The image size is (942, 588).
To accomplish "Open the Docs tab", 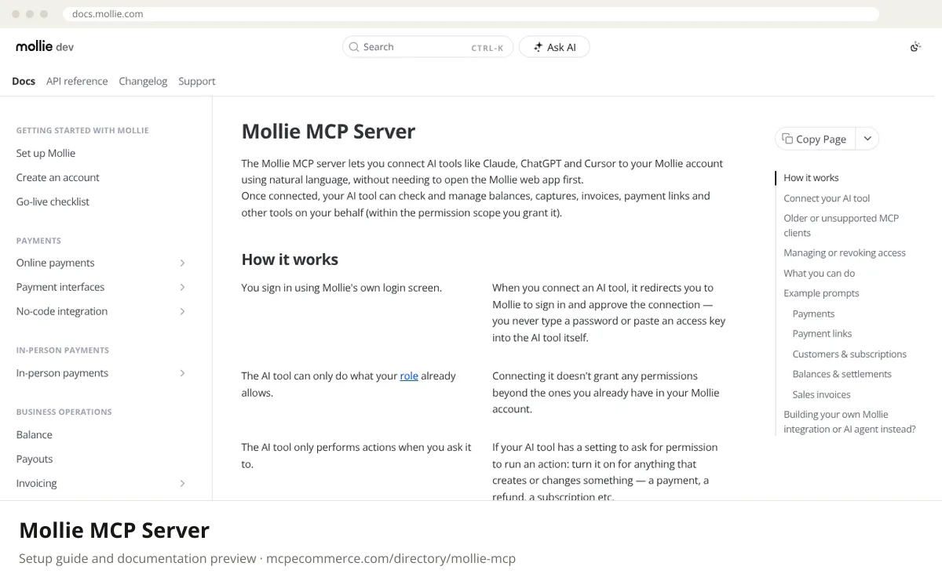I will 24,81.
